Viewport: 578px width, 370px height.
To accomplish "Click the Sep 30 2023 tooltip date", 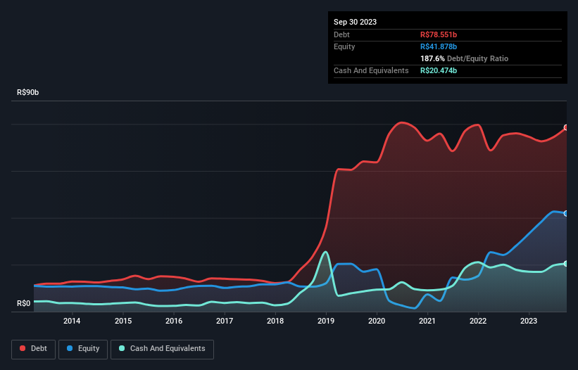I will click(x=355, y=22).
